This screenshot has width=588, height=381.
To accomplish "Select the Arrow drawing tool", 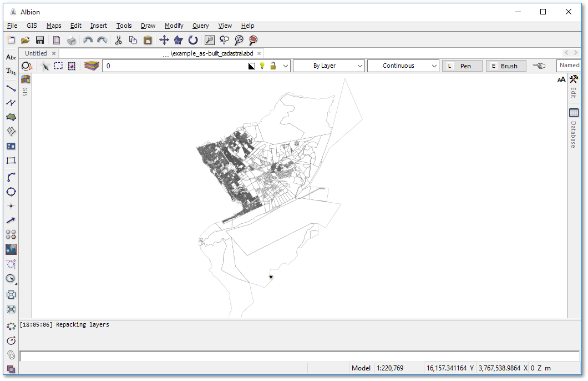I will (x=11, y=220).
